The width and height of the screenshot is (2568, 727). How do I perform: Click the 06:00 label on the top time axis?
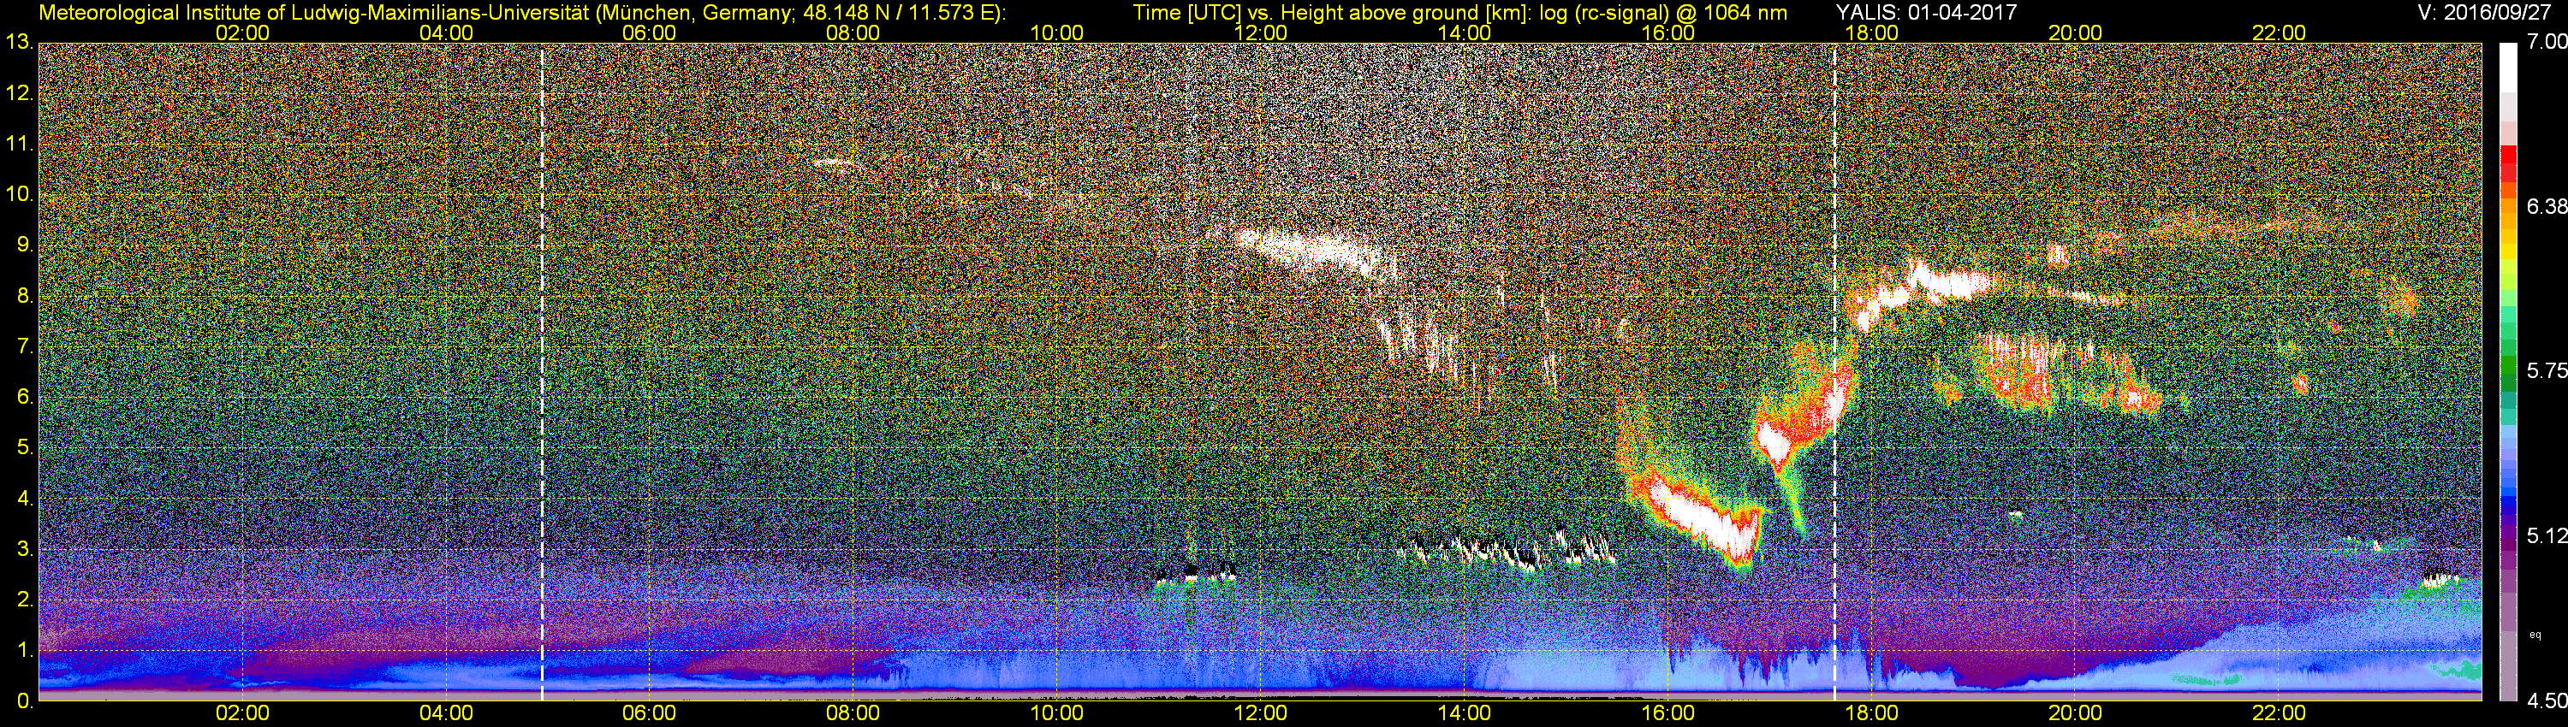tap(649, 33)
